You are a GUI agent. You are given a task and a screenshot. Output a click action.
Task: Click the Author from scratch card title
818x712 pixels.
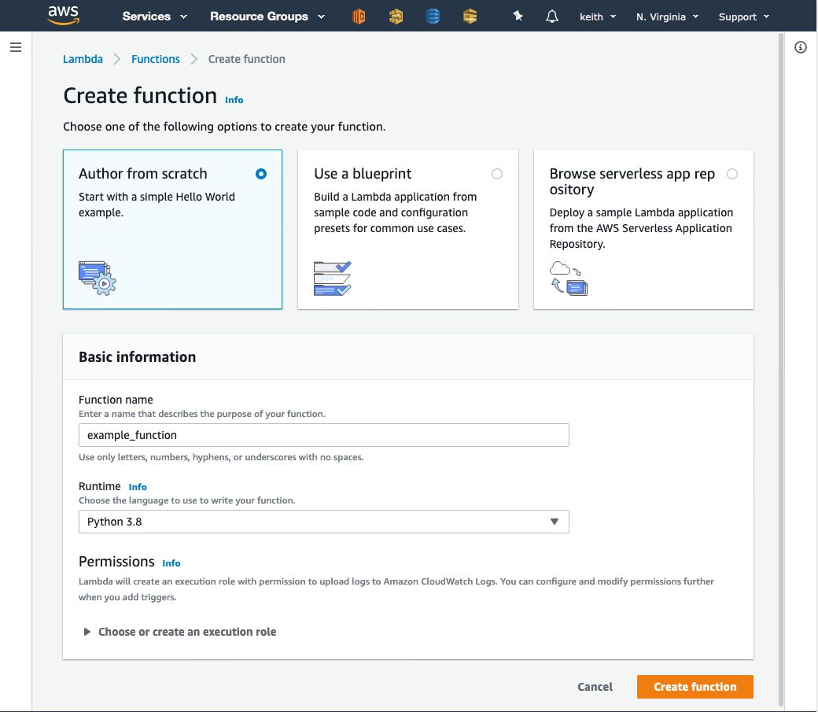point(143,174)
